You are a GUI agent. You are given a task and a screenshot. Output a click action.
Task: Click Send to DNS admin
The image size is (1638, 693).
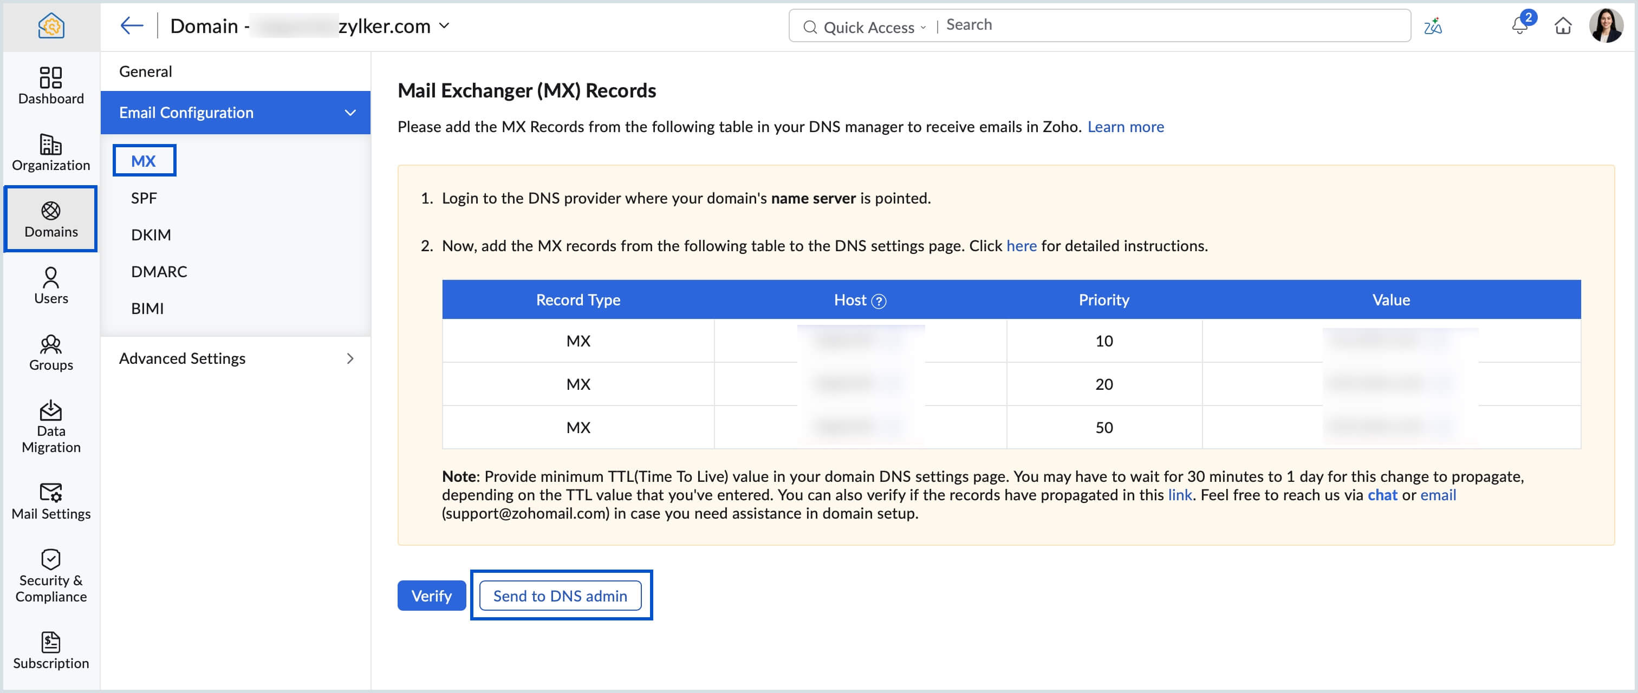[560, 596]
